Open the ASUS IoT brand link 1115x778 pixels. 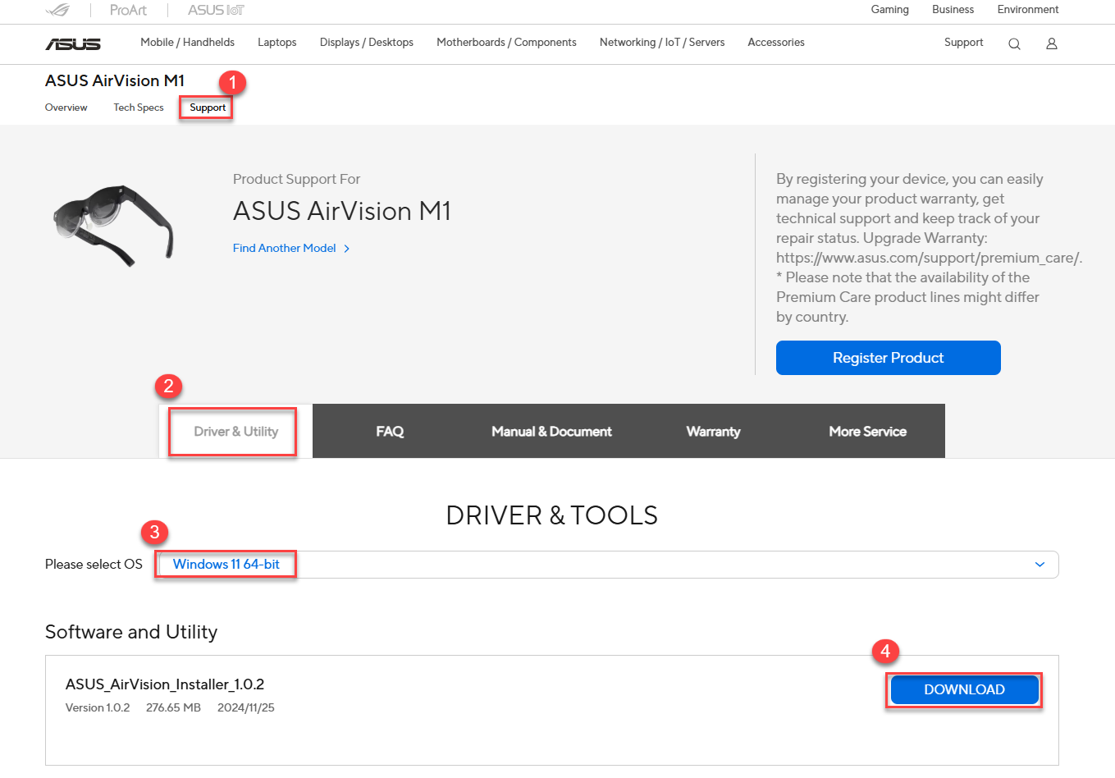216,10
